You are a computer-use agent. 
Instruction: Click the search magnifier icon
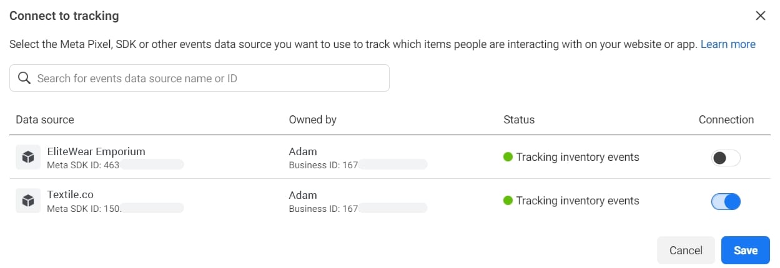24,79
